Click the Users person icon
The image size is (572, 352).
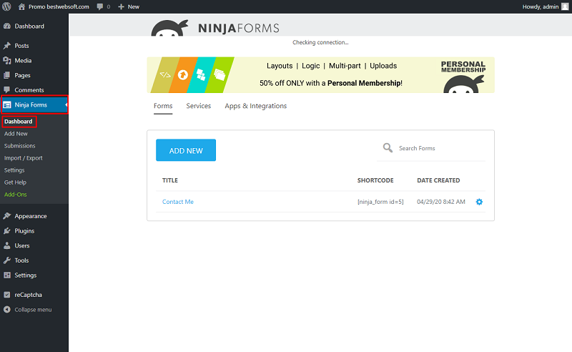7,245
